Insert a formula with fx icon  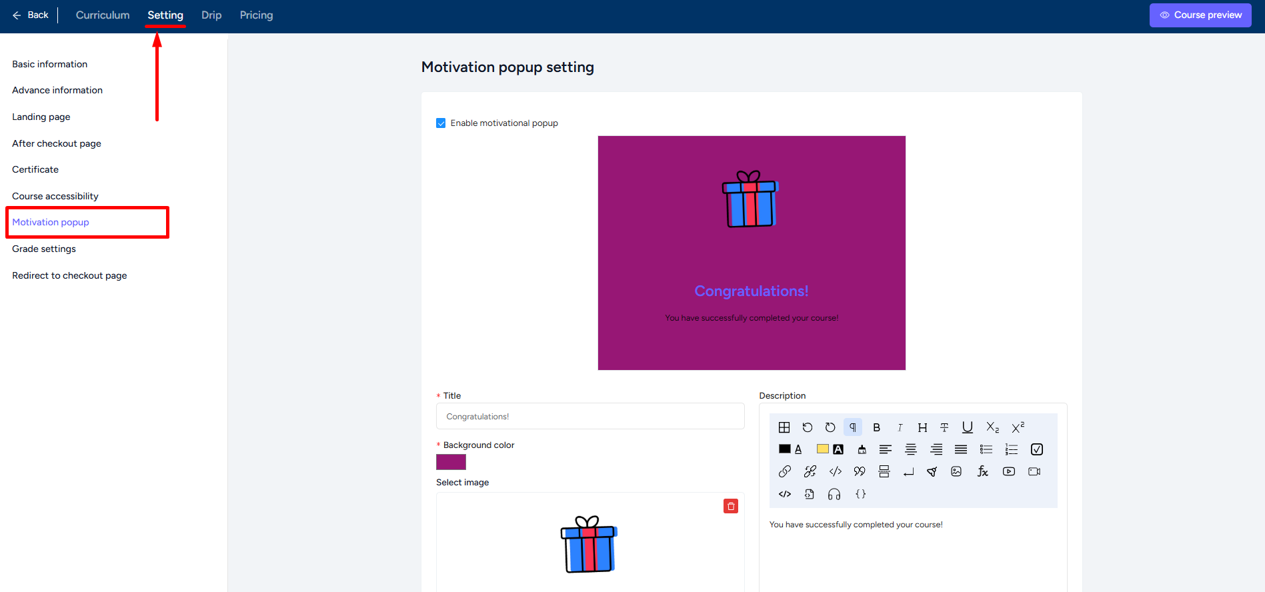(x=983, y=471)
